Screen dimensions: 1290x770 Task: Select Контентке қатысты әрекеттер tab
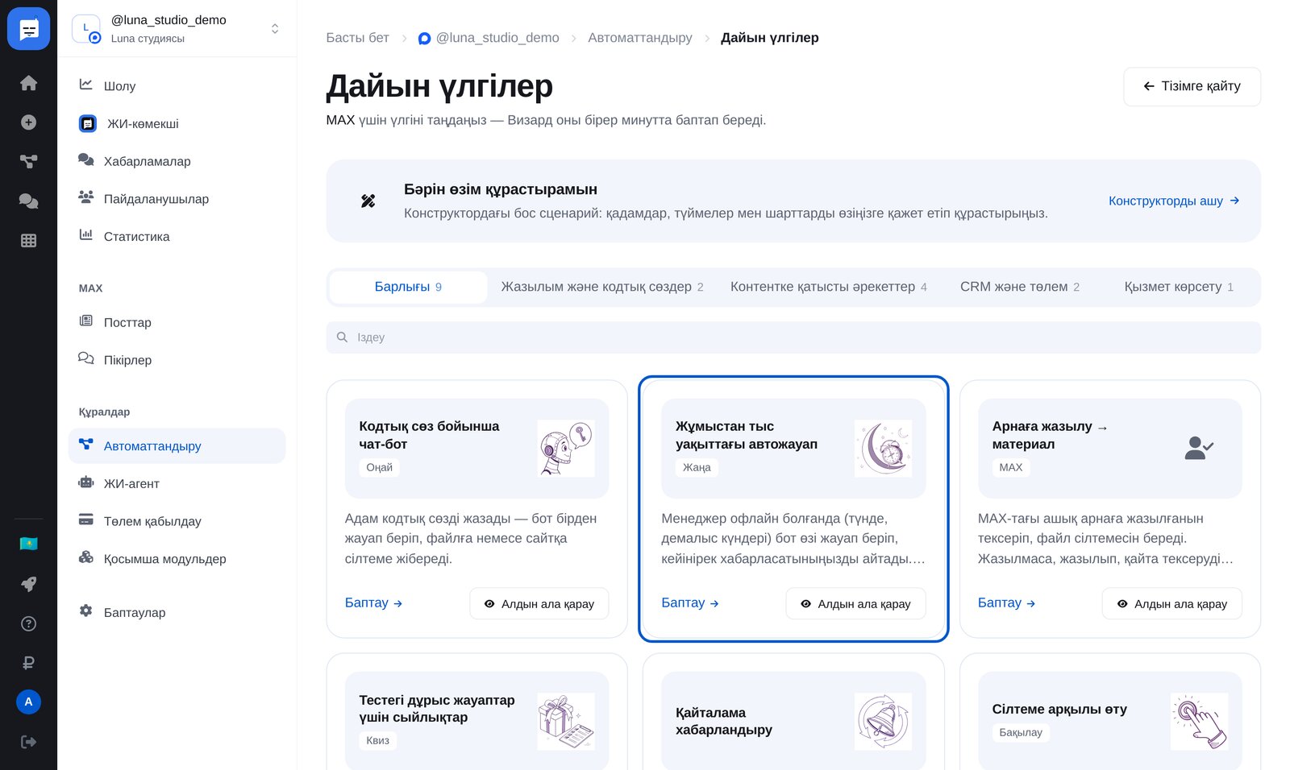click(x=829, y=287)
